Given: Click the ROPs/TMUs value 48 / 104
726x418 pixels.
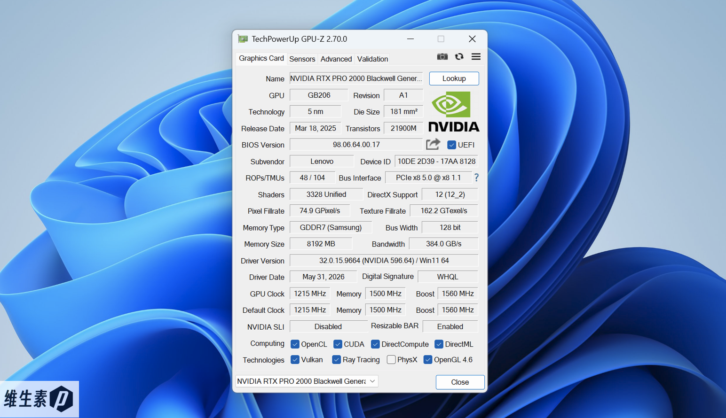Looking at the screenshot, I should 312,178.
